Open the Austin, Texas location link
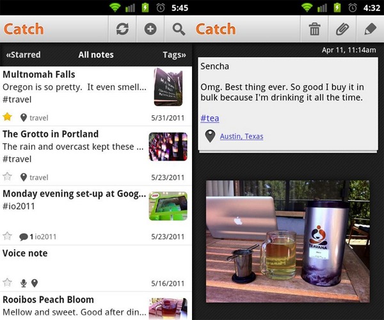Viewport: 384px width, 320px height. (241, 136)
